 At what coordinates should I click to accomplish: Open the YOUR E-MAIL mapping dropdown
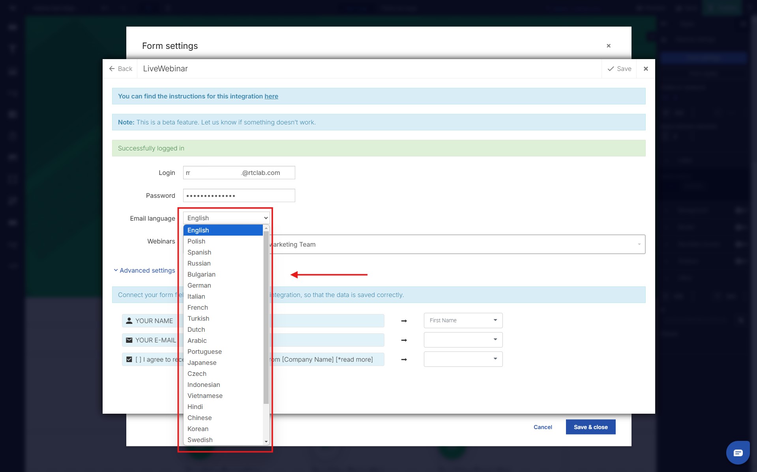[463, 340]
